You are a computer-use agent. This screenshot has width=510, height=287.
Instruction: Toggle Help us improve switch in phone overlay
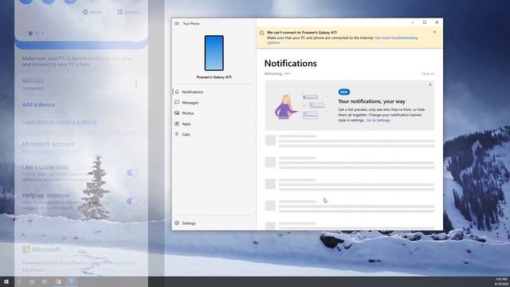click(x=132, y=201)
